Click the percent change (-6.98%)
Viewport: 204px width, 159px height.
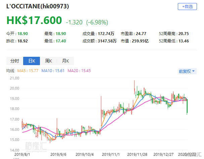tap(97, 22)
